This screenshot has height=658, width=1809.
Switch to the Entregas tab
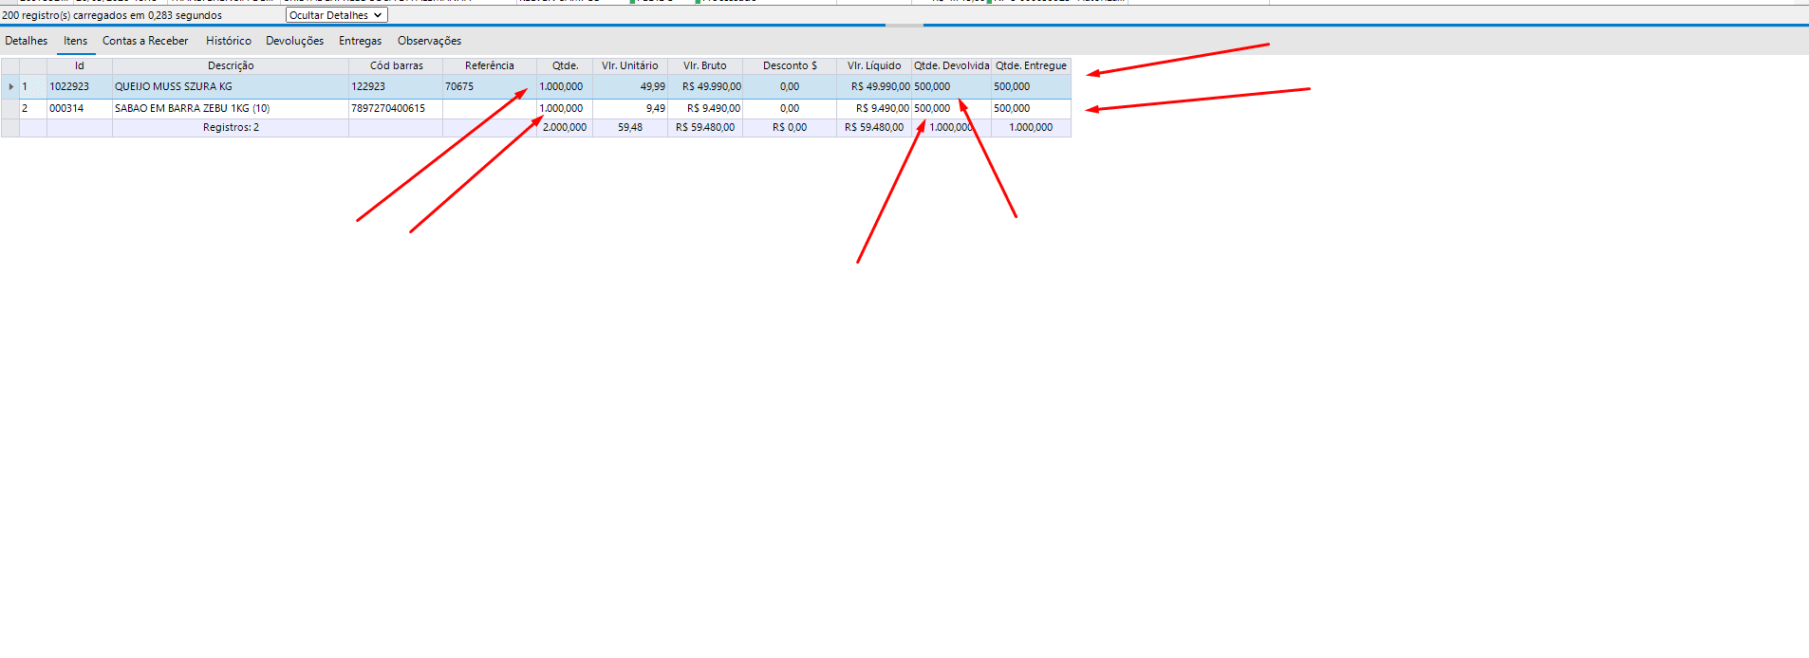click(361, 41)
